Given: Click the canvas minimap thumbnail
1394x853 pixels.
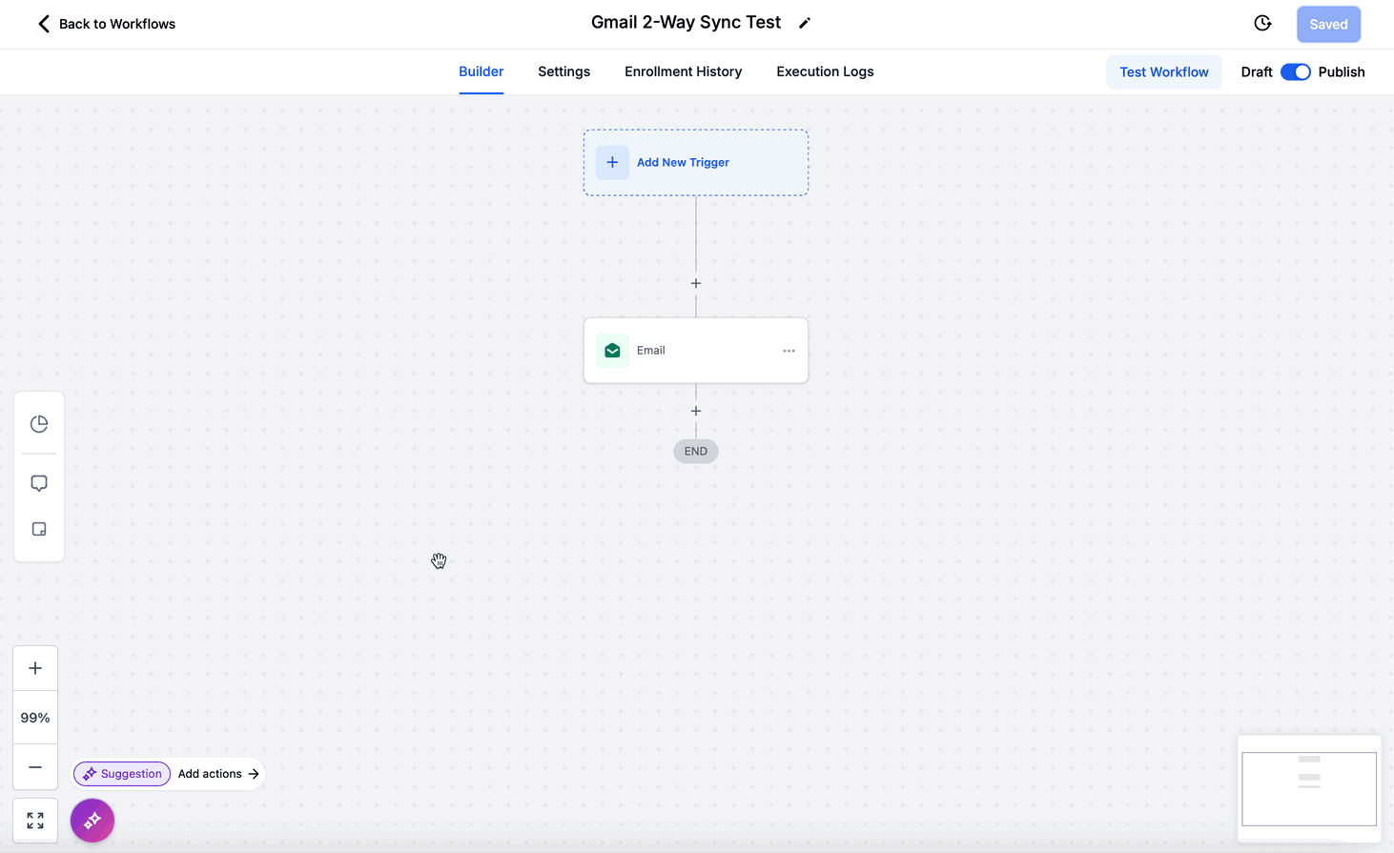Looking at the screenshot, I should point(1309,788).
